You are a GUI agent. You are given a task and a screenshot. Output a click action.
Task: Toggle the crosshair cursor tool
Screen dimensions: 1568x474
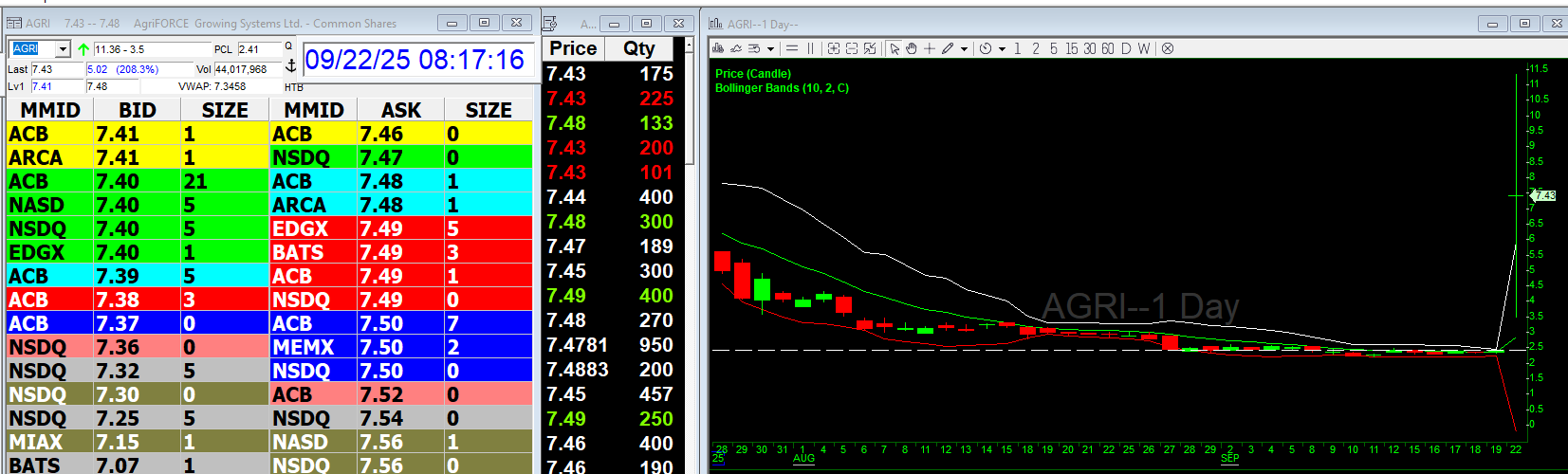tap(930, 48)
